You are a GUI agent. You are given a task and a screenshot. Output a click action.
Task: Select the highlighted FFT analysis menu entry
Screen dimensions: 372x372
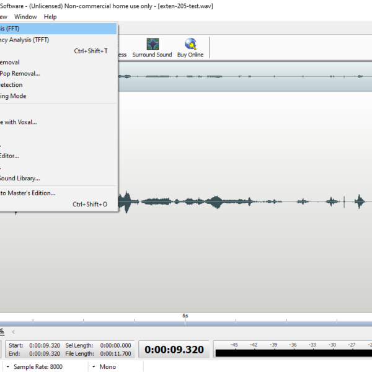tap(57, 29)
